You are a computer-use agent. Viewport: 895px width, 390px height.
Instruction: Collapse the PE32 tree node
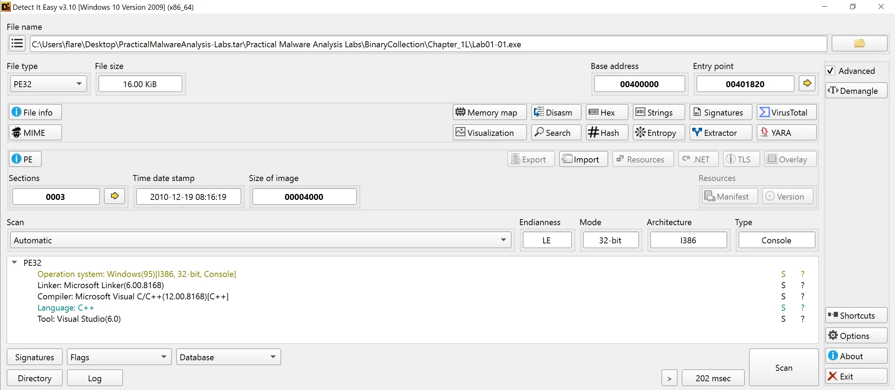(x=14, y=263)
